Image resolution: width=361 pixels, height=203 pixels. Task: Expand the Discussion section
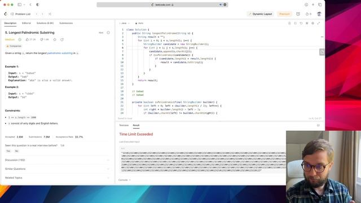click(x=57, y=160)
